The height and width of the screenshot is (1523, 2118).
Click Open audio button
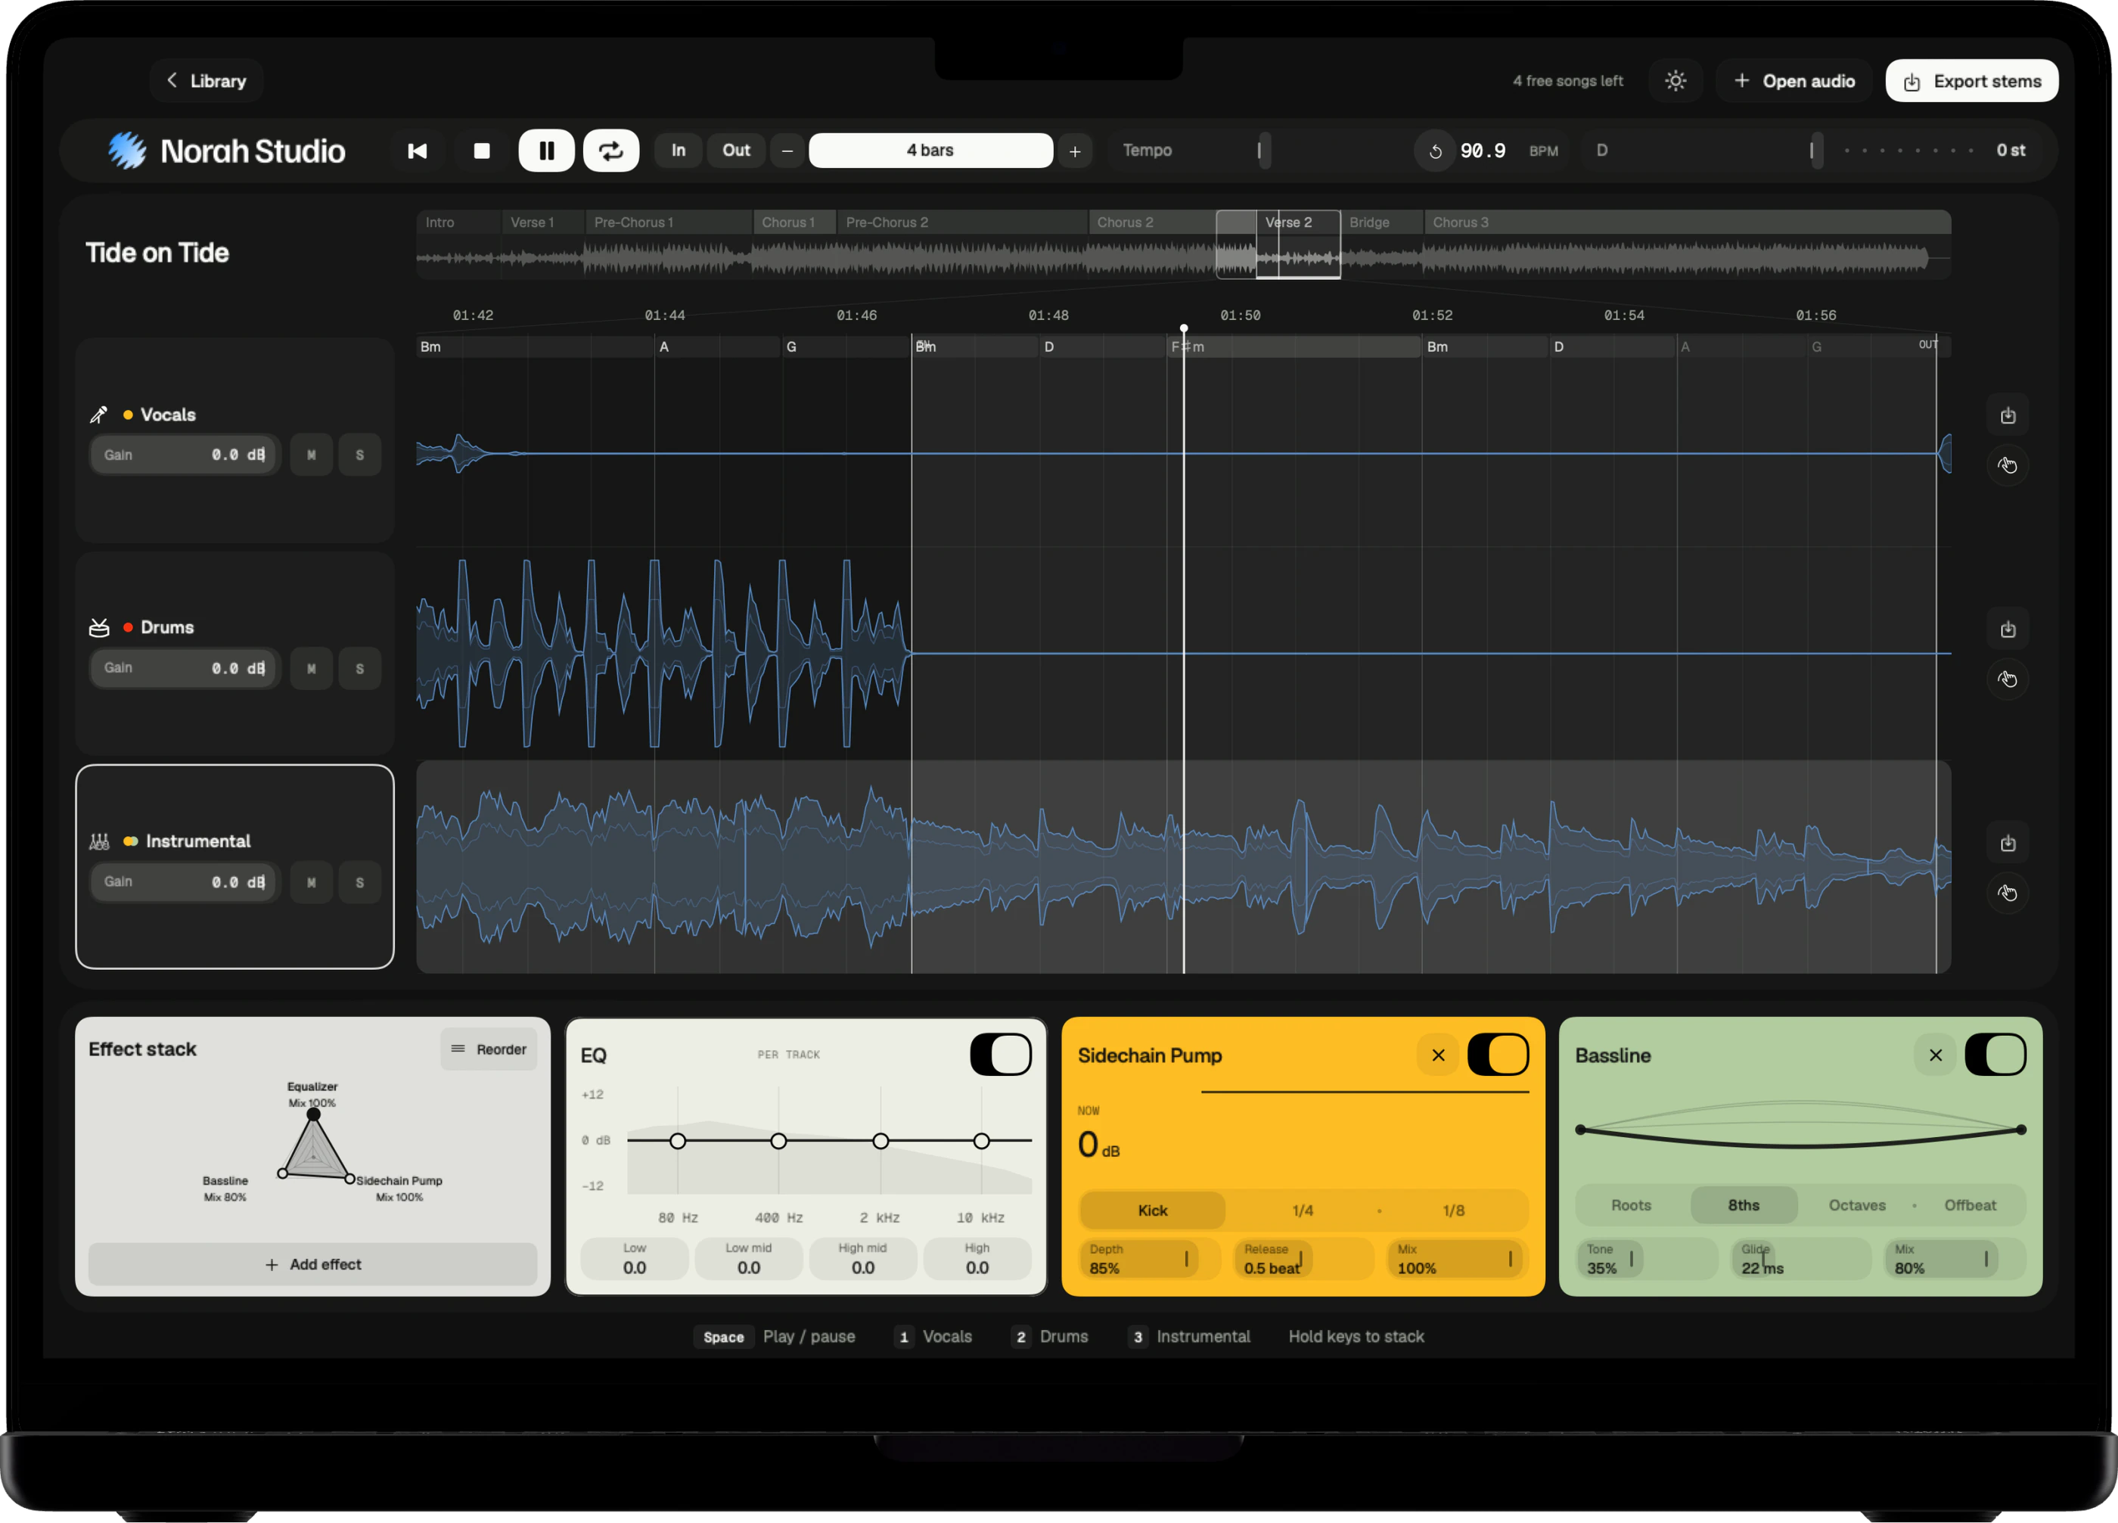tap(1794, 81)
